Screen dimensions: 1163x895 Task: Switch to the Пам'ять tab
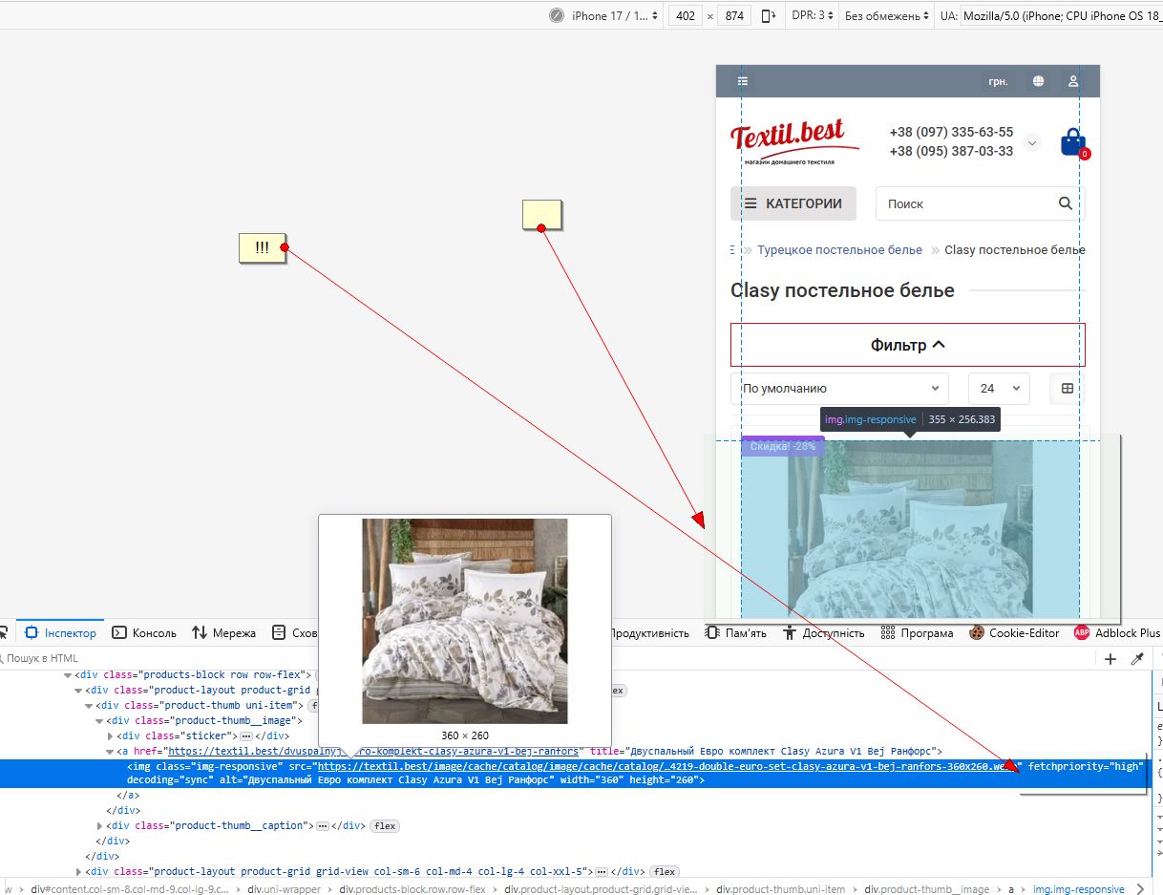tap(736, 633)
